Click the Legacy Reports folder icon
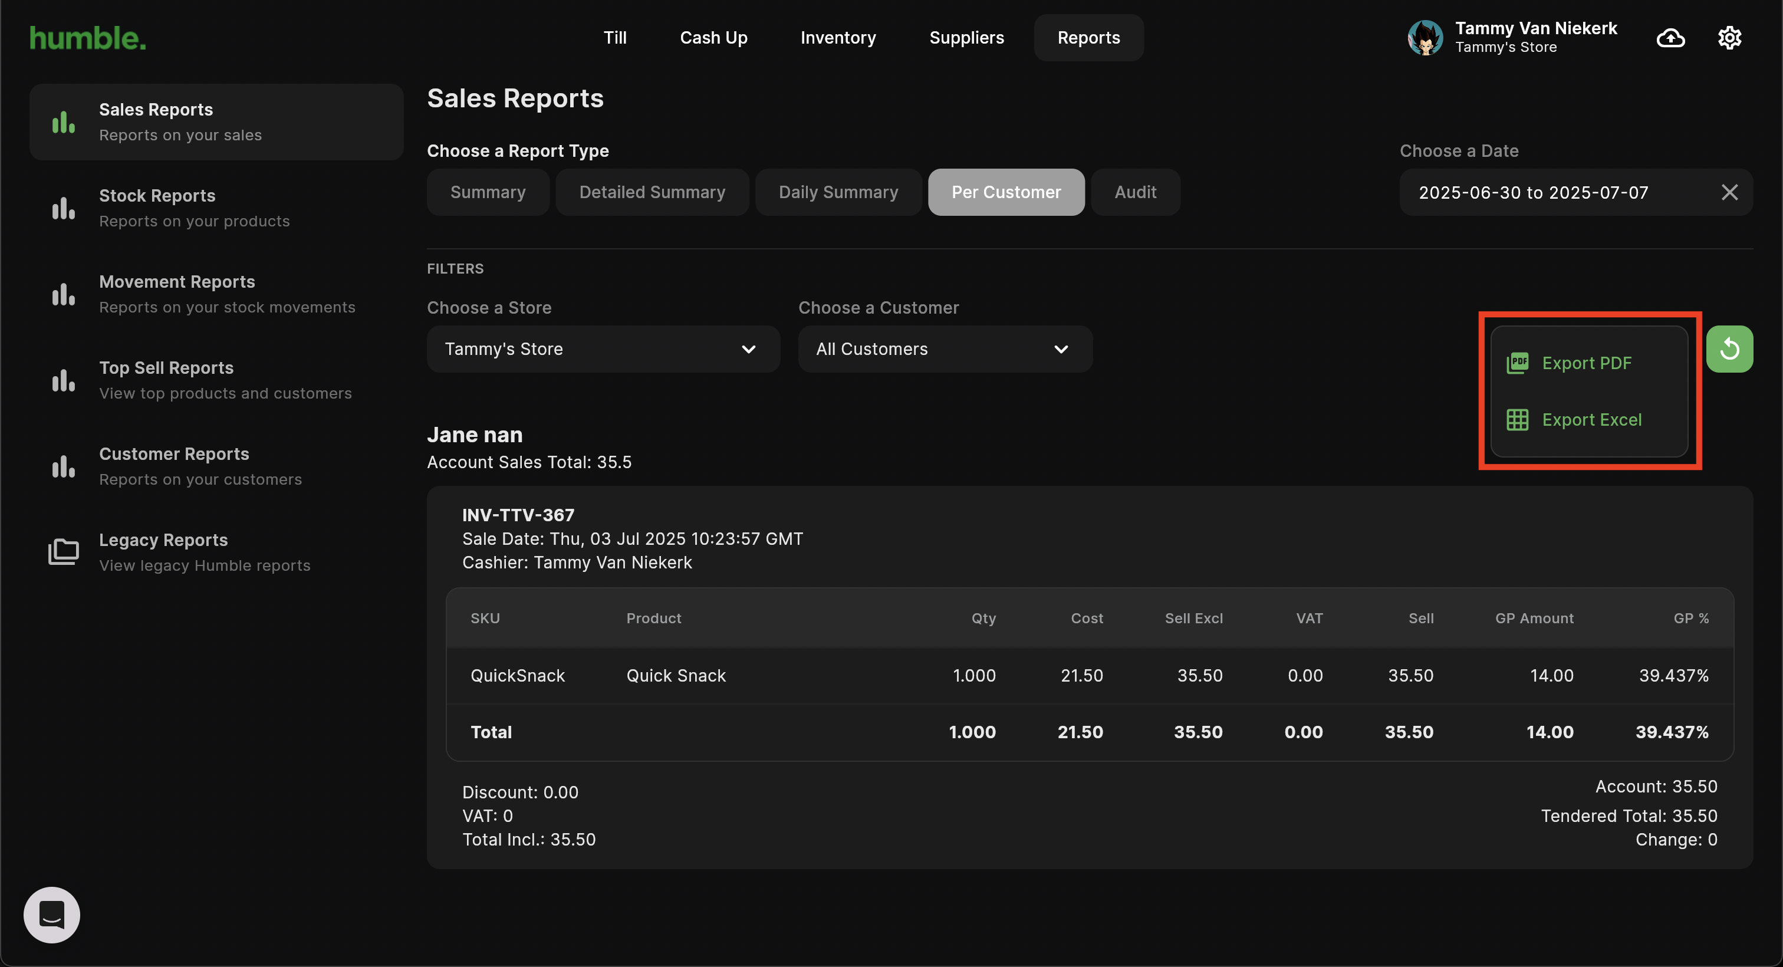1783x967 pixels. (x=64, y=552)
